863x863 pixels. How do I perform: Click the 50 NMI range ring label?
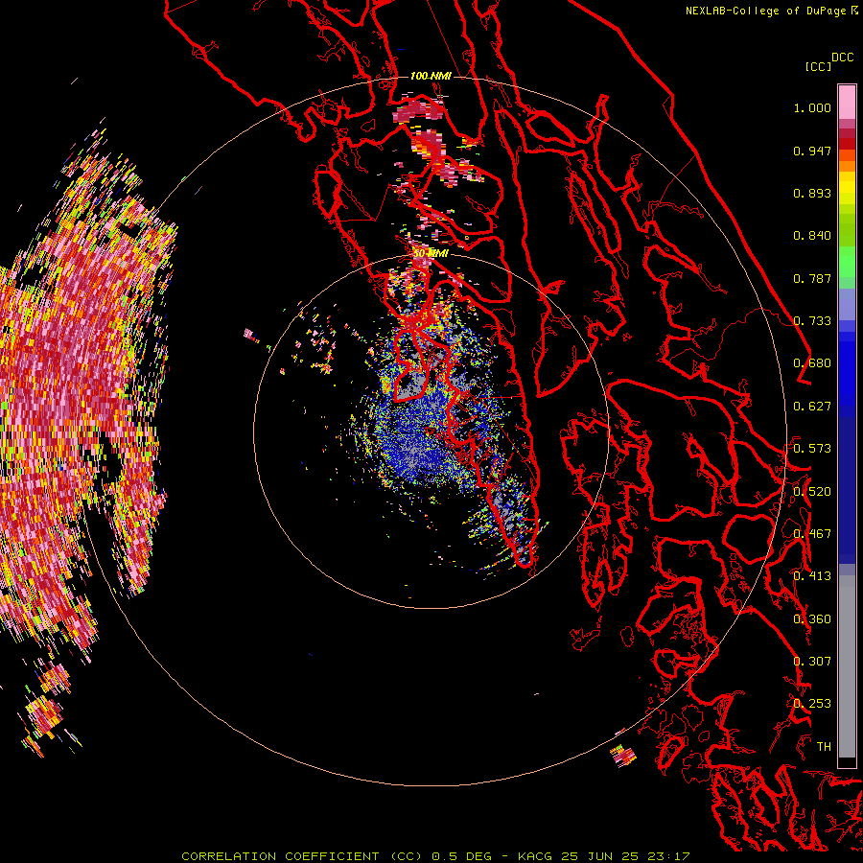(x=431, y=253)
